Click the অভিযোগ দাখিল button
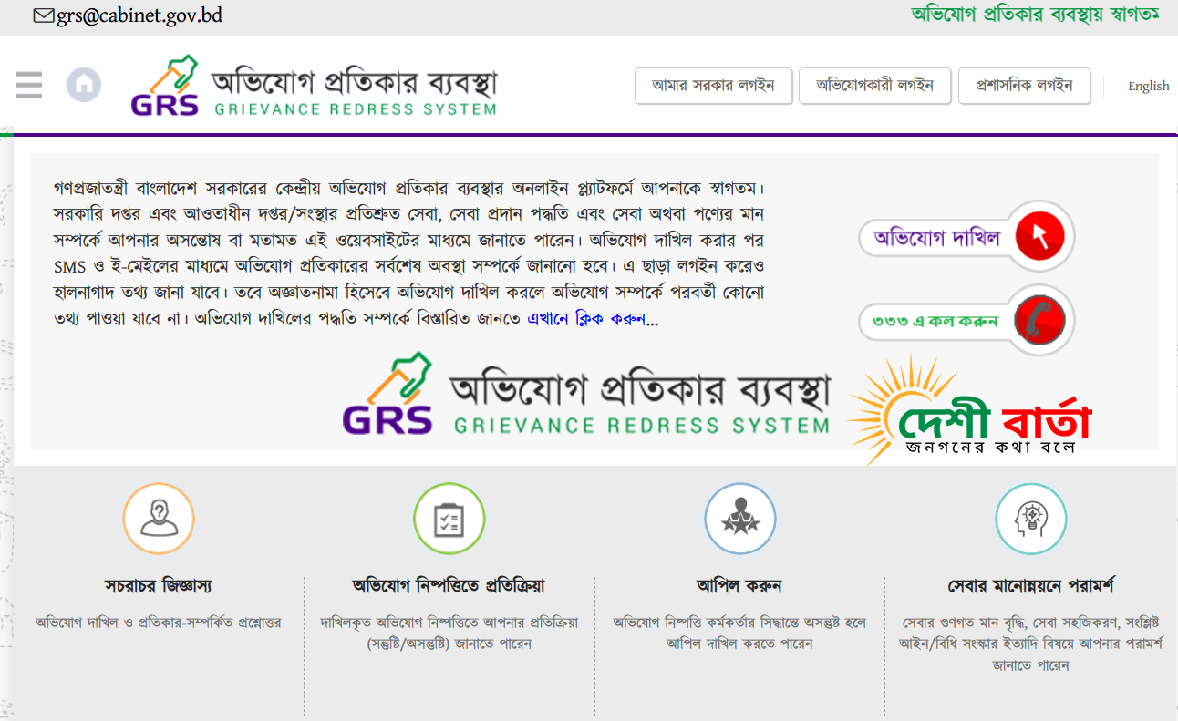 click(966, 237)
